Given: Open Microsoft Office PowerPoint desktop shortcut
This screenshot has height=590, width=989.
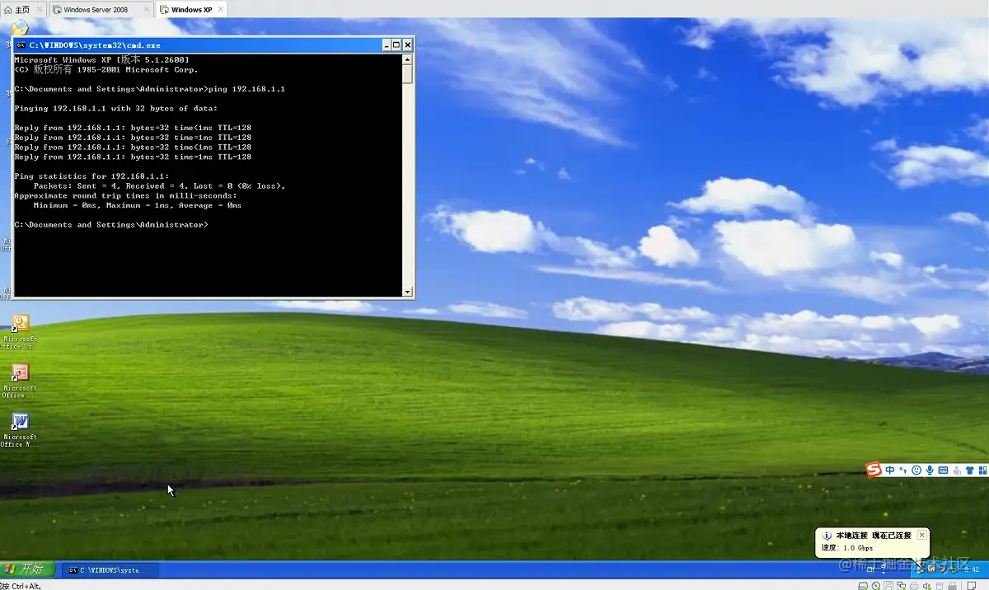Looking at the screenshot, I should (20, 379).
